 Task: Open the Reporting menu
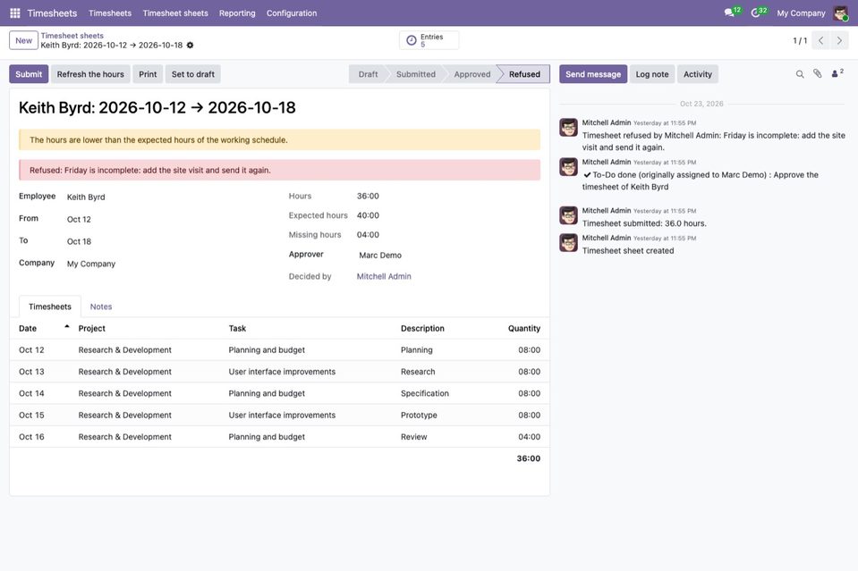click(237, 13)
